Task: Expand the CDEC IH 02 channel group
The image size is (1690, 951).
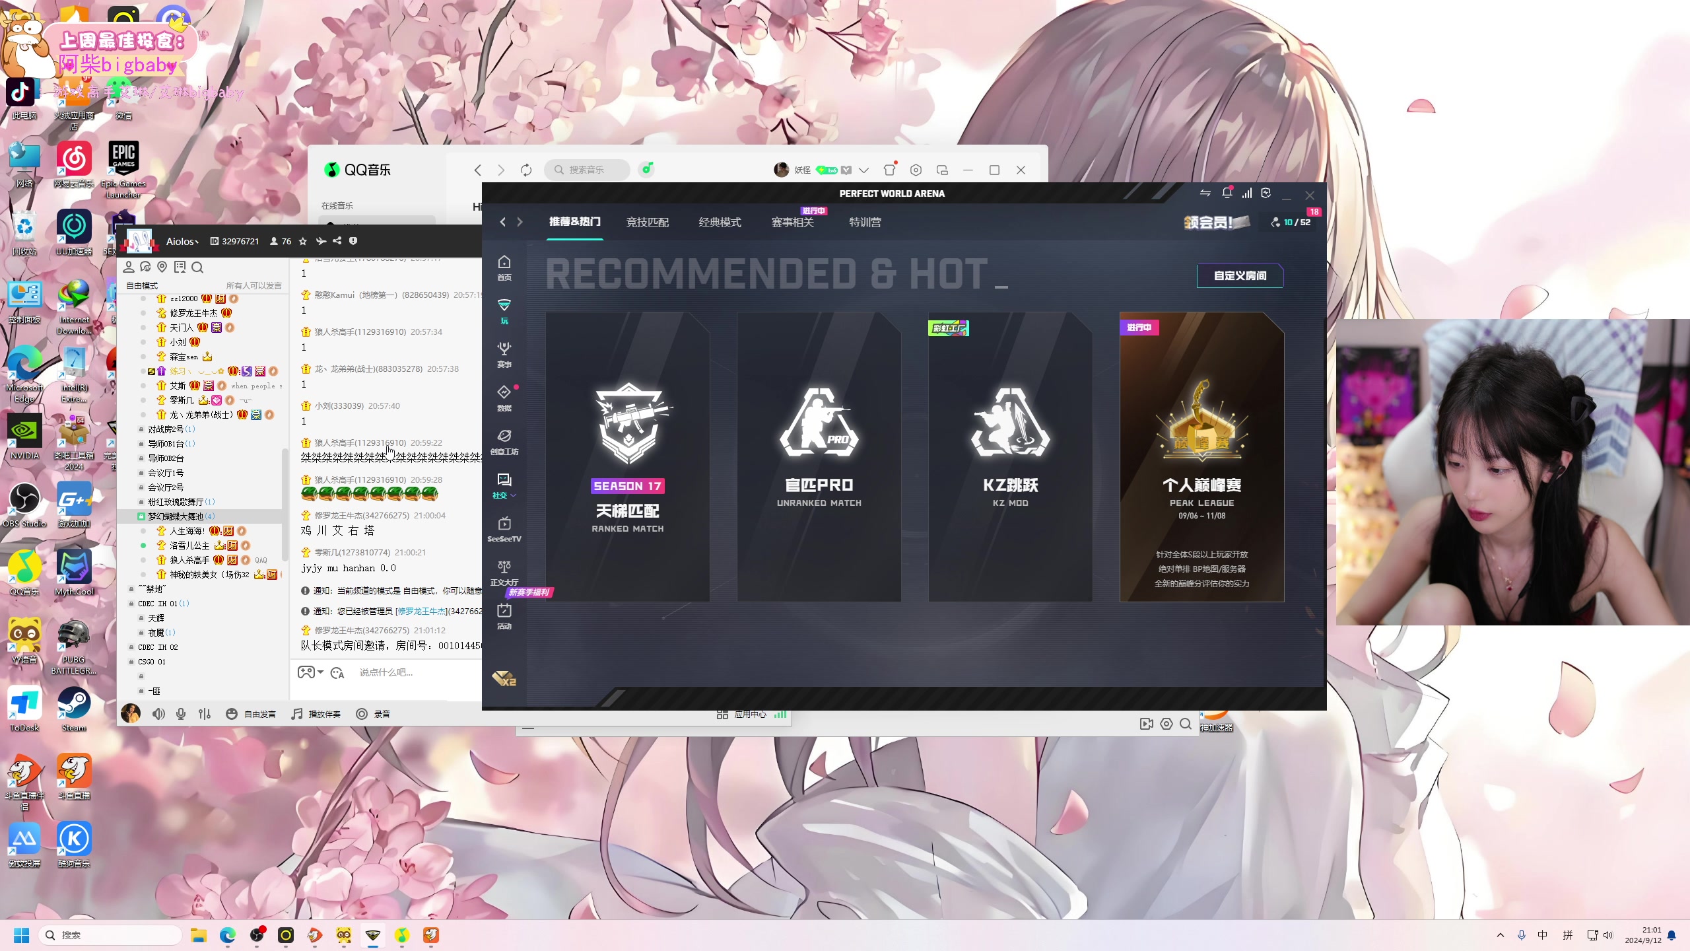Action: click(x=154, y=647)
